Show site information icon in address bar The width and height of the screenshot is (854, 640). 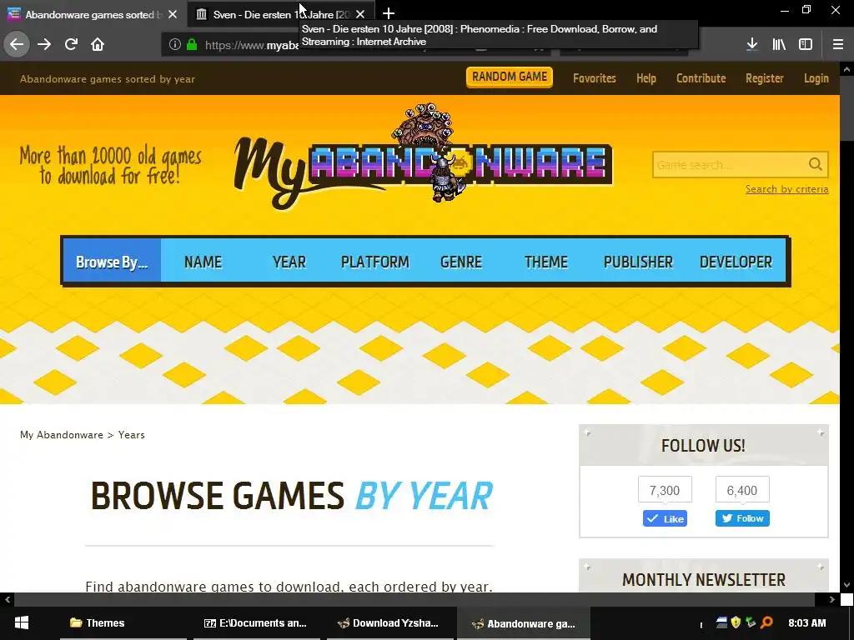click(174, 45)
